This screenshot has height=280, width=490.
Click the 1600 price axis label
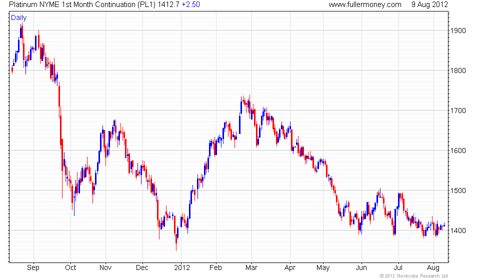(458, 150)
